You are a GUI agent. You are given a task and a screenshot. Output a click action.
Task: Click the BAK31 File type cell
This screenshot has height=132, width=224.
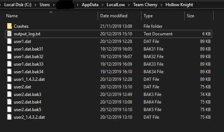(154, 49)
